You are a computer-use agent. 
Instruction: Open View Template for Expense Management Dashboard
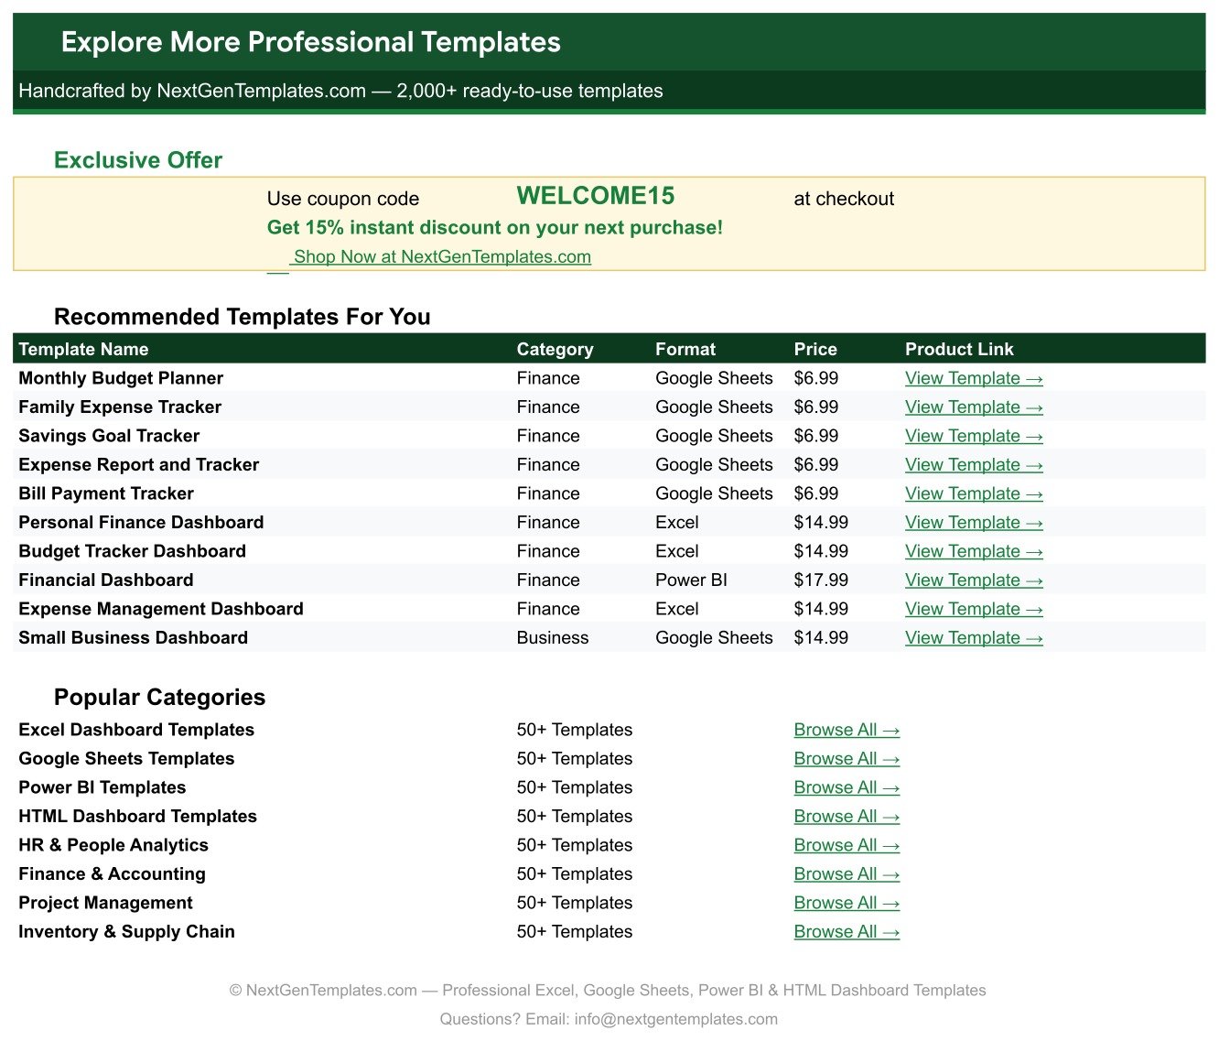click(974, 609)
